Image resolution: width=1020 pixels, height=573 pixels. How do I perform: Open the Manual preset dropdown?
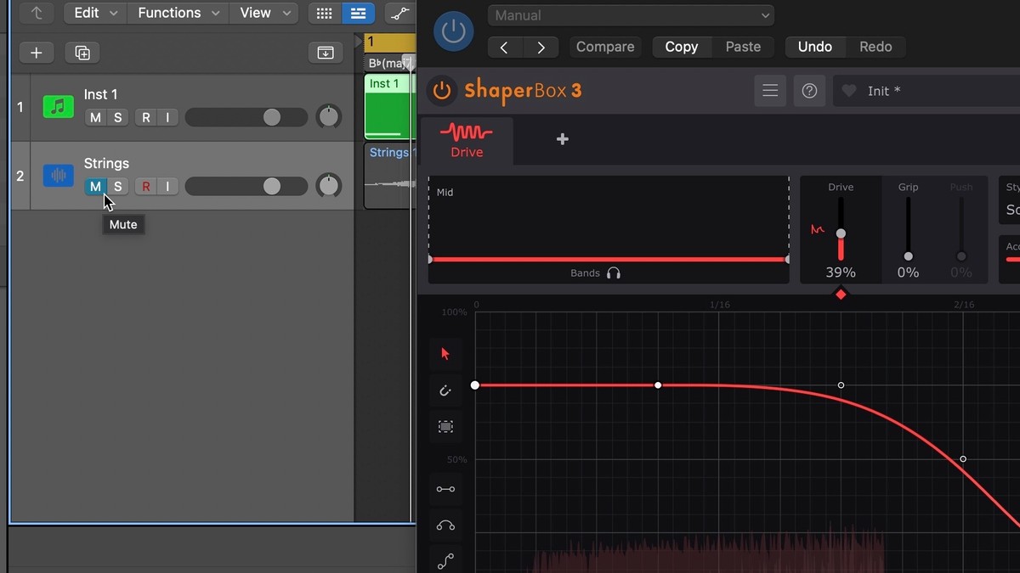click(x=630, y=15)
